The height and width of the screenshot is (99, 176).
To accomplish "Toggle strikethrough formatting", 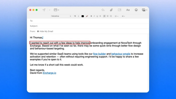I will pos(100,16).
